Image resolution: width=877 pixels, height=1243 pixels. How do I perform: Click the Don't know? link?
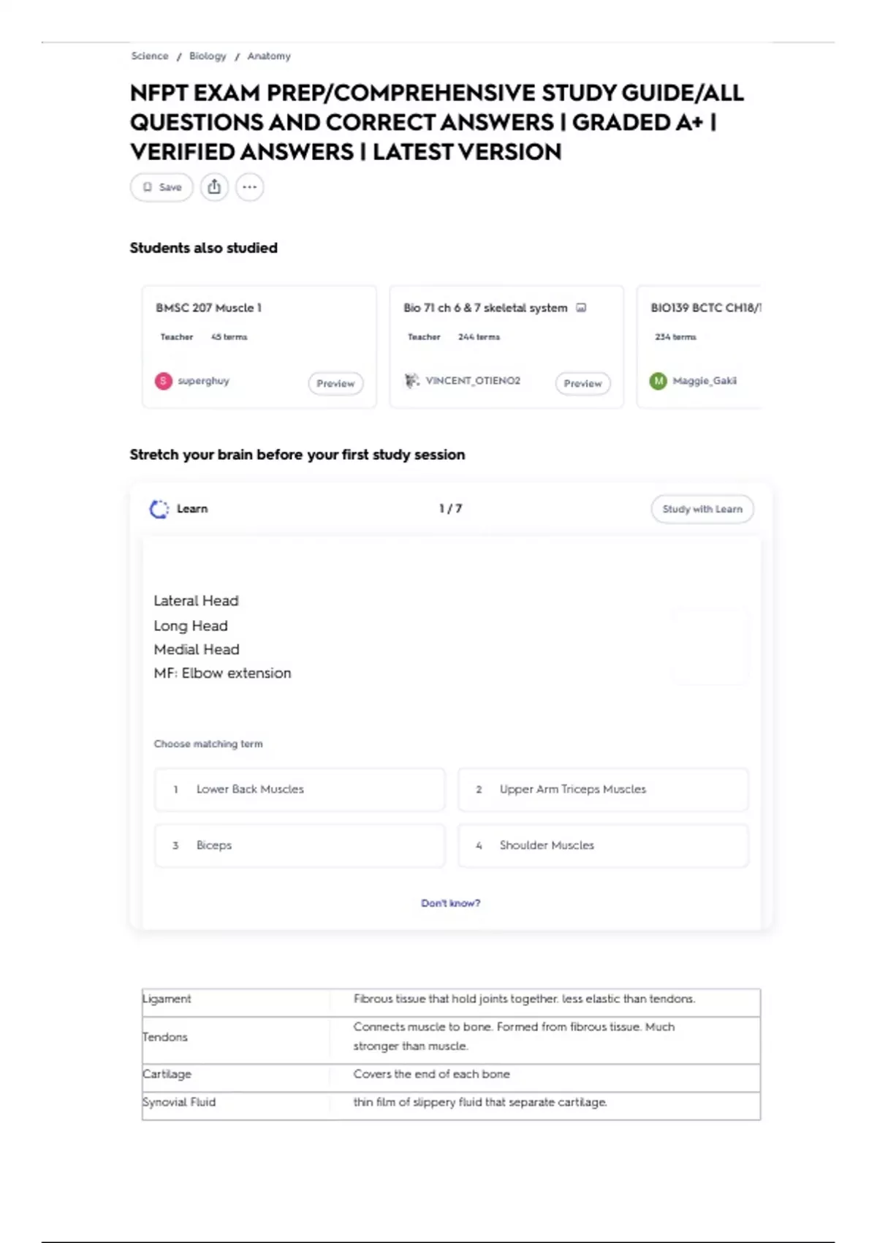(450, 904)
